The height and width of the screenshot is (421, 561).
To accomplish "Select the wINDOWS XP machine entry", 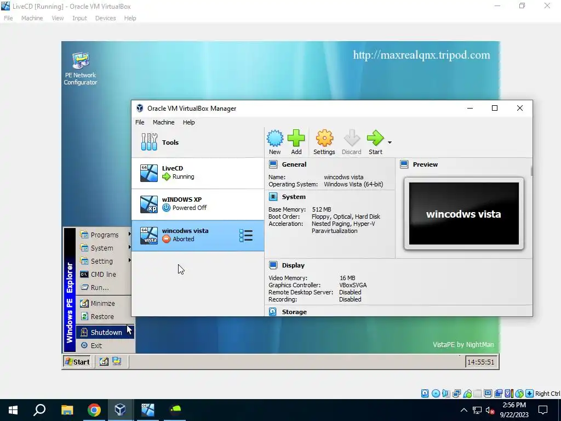I will tap(198, 204).
